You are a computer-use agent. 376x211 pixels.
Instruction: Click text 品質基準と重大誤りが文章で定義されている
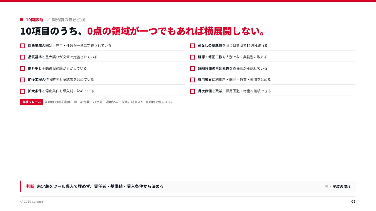pyautogui.click(x=63, y=57)
